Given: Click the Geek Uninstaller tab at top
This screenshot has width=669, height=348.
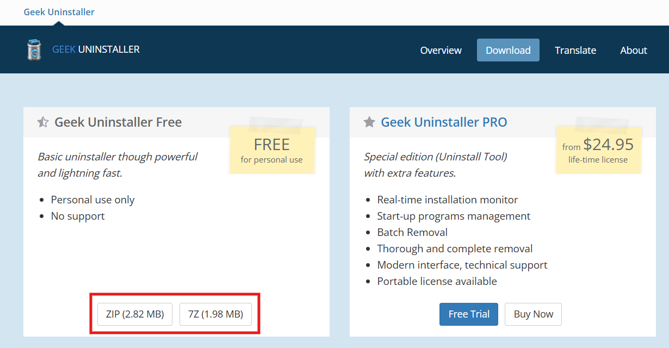Looking at the screenshot, I should click(x=59, y=12).
